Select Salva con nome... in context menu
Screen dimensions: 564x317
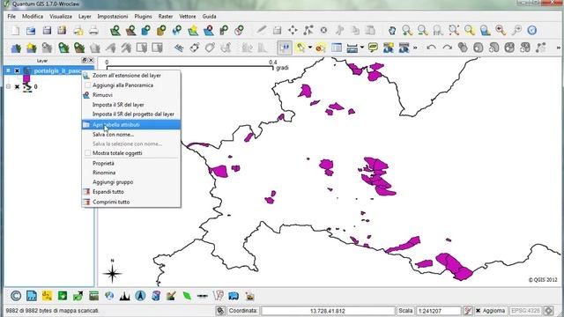coord(131,135)
